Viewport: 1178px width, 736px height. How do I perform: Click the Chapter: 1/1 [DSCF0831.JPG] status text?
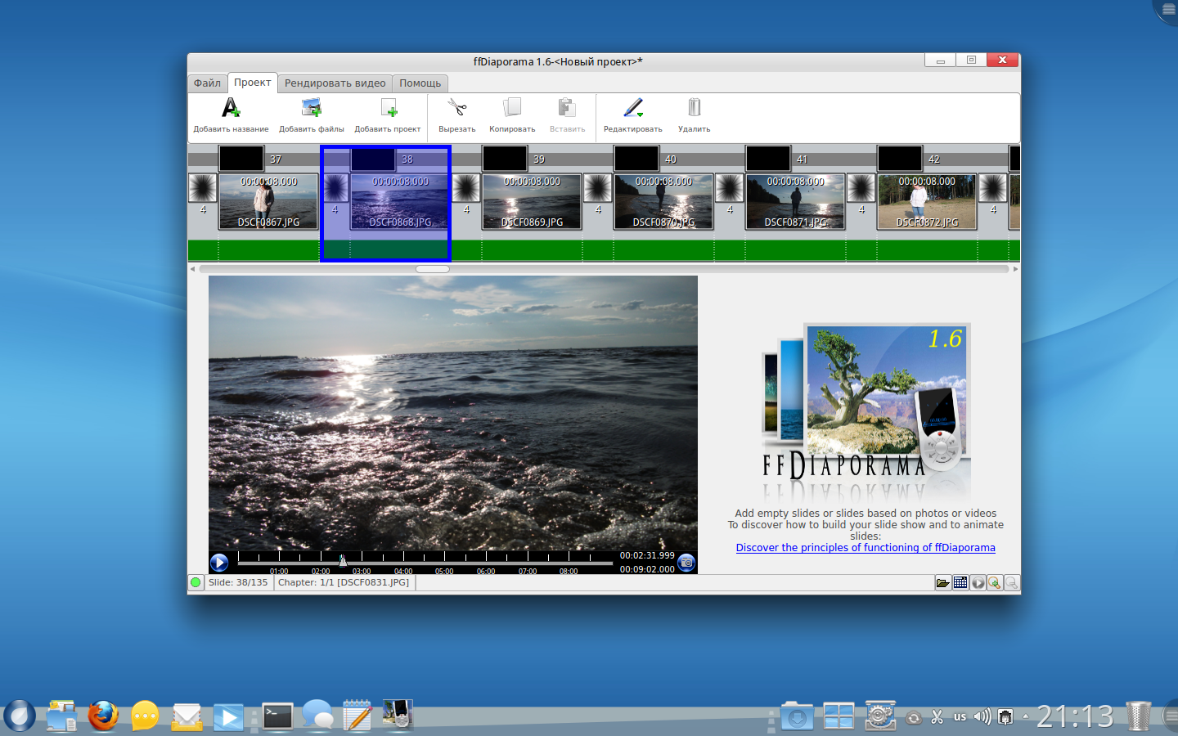(344, 583)
